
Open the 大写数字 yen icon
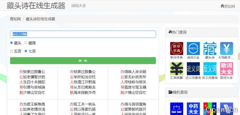(227, 49)
